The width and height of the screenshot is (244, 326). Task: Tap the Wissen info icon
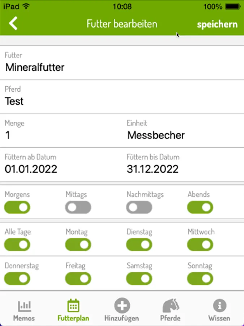(219, 306)
